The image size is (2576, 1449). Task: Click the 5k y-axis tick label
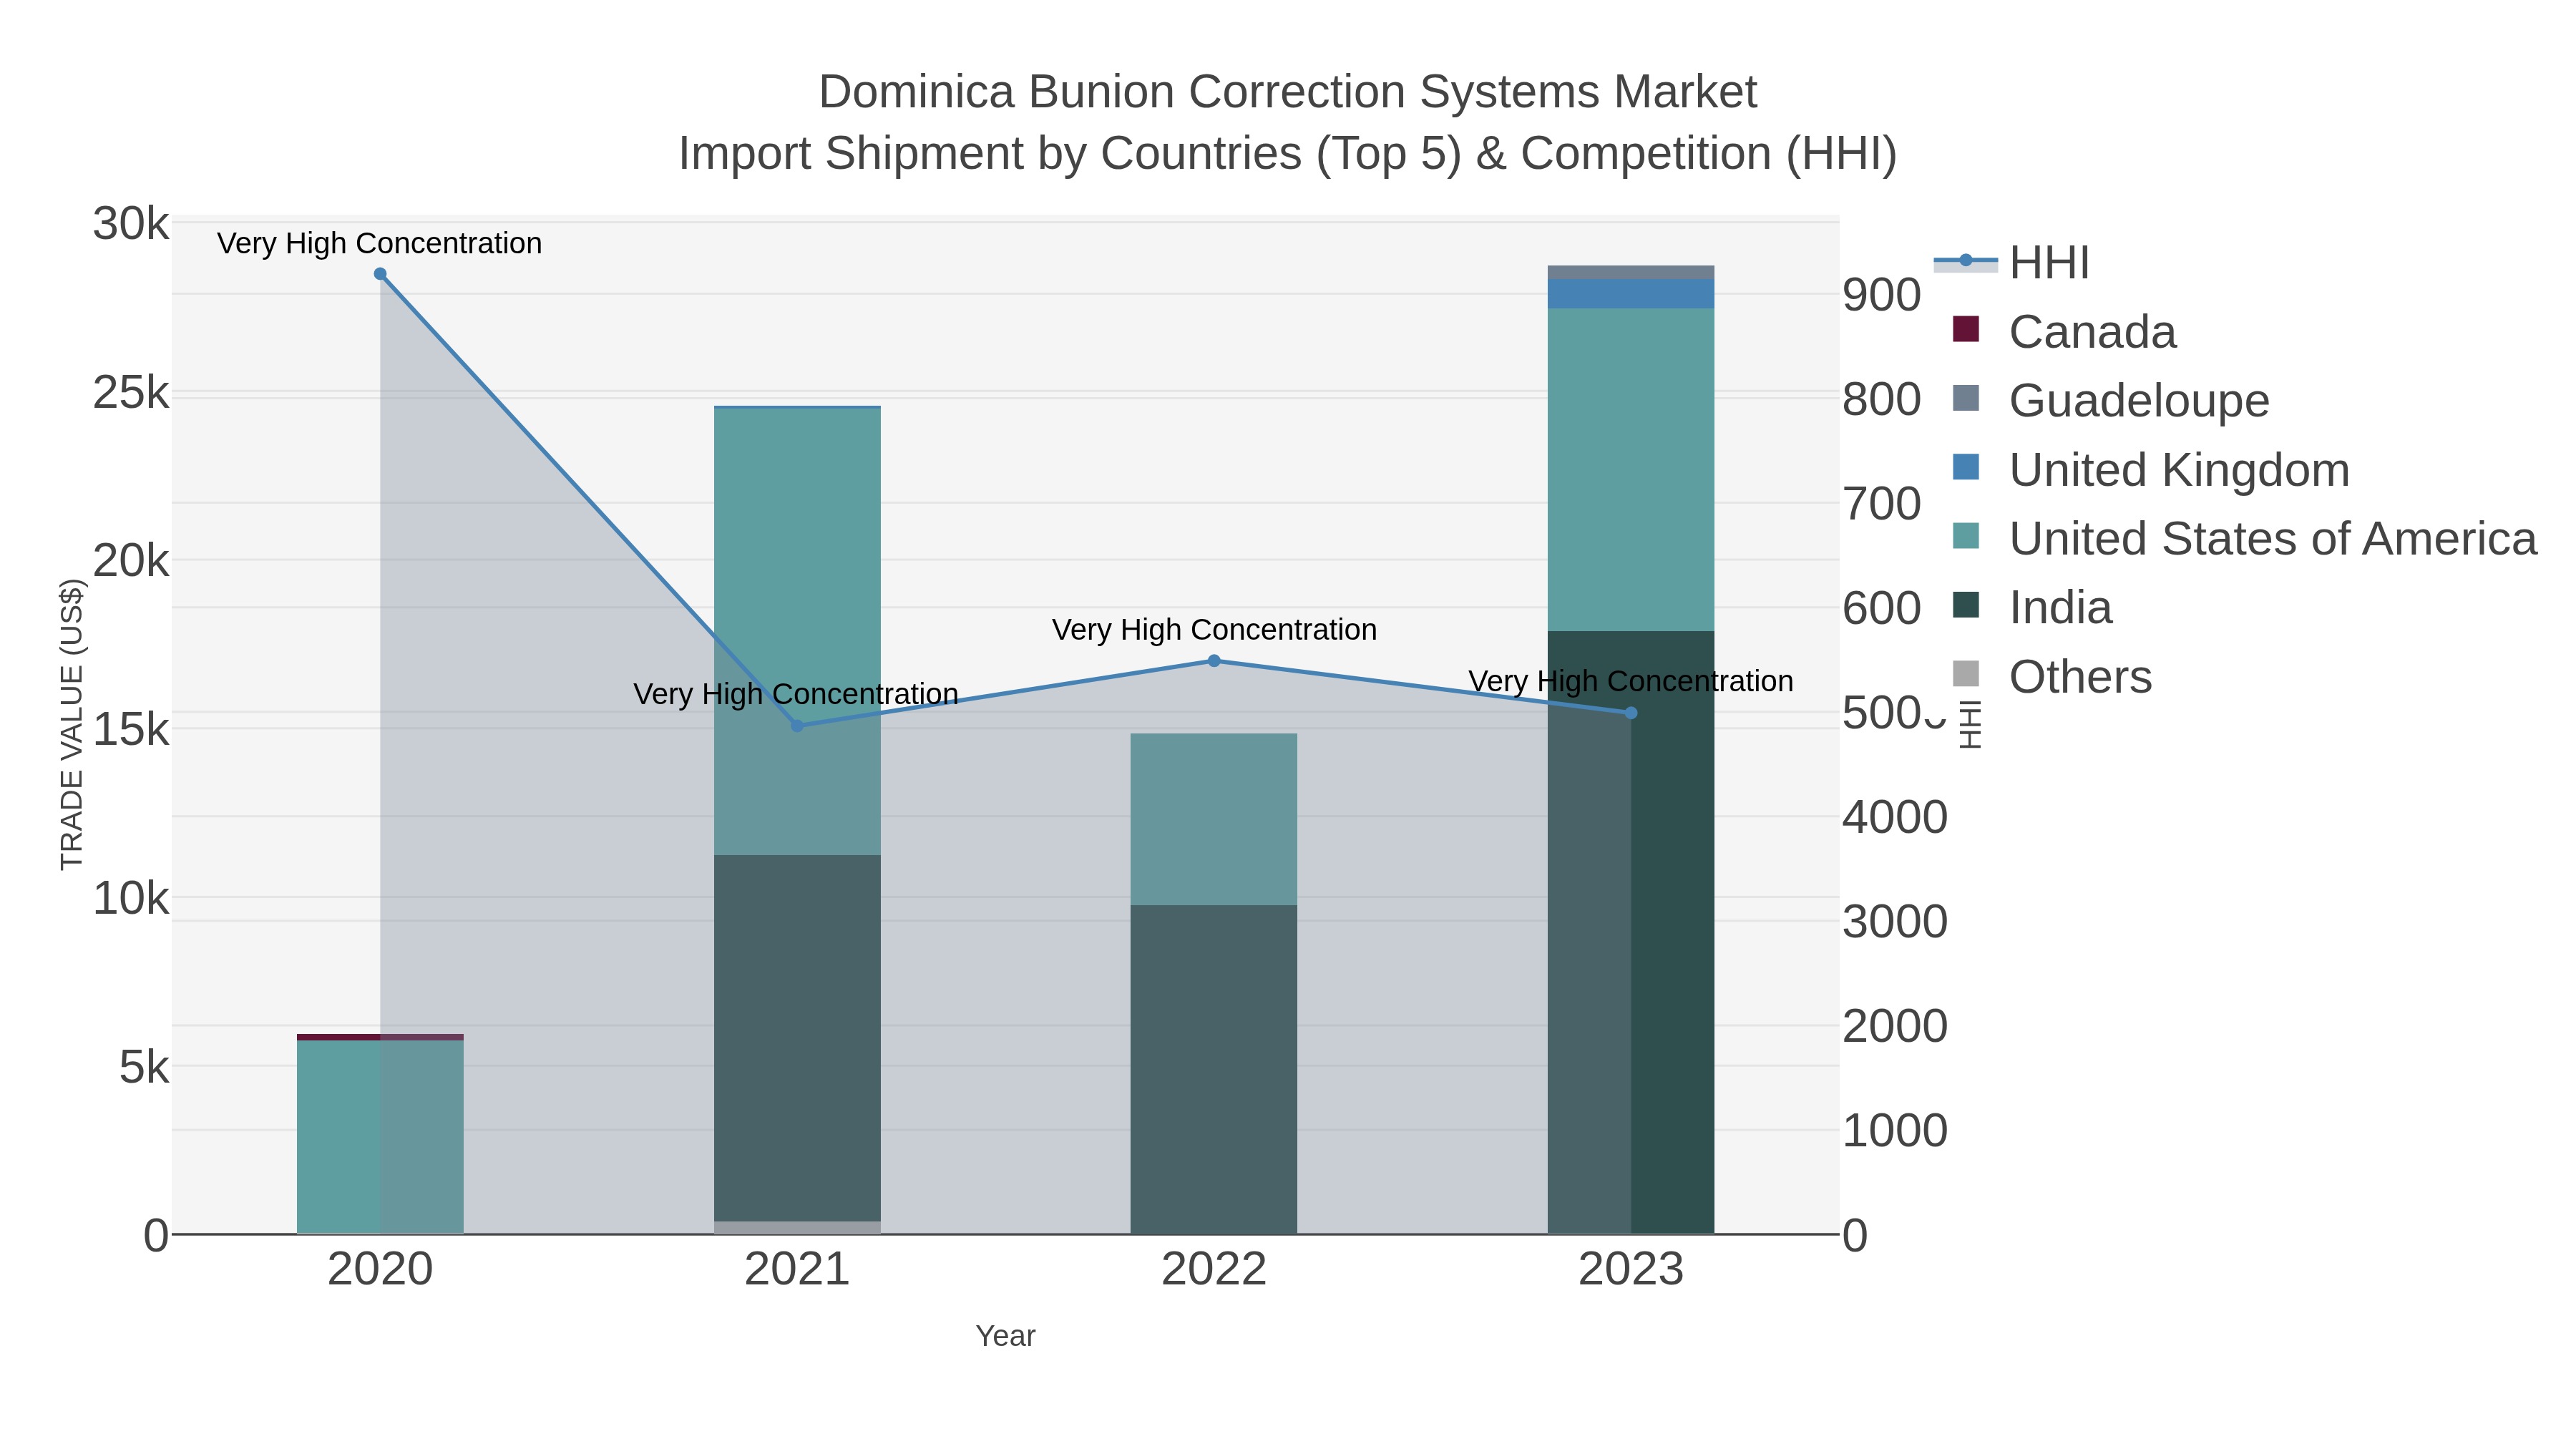point(144,1067)
